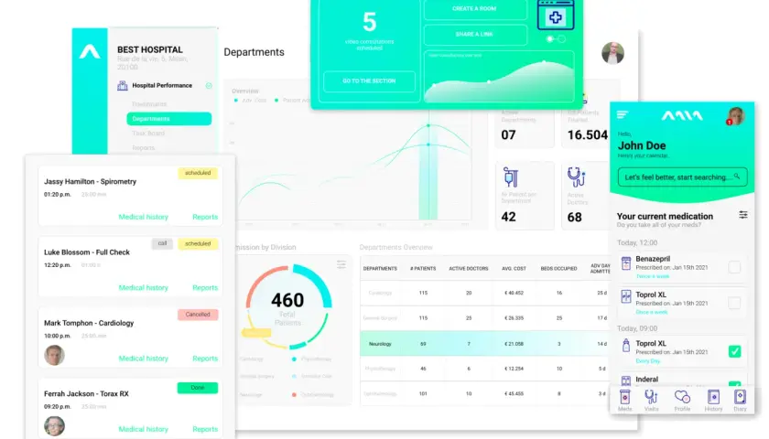Switch to the Profile tab in the mobile app
This screenshot has height=439, width=769.
click(x=682, y=401)
